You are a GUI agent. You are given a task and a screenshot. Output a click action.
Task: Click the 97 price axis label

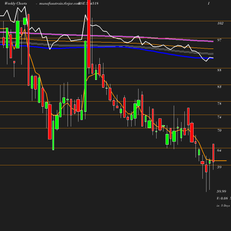click(x=219, y=40)
